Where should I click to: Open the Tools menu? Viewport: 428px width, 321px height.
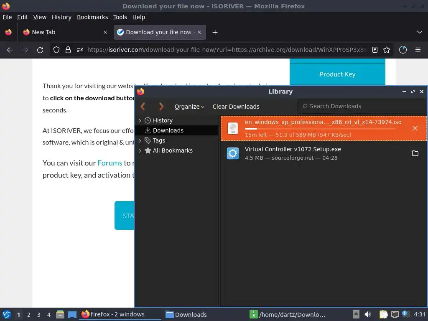click(120, 17)
